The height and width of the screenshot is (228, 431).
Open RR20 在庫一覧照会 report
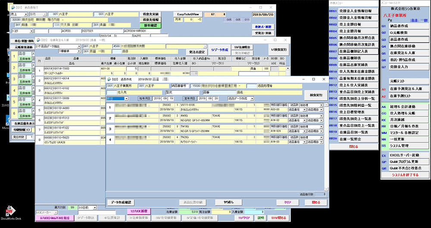coord(358,139)
